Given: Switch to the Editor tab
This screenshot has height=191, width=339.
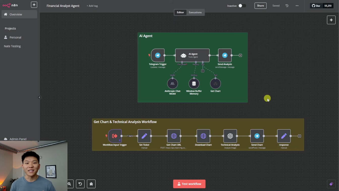Looking at the screenshot, I should coord(180,12).
